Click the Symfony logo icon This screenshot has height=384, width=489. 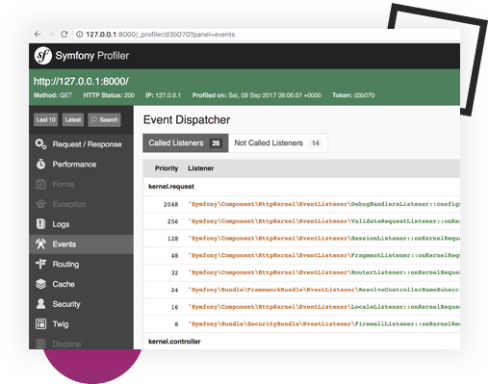click(x=43, y=56)
